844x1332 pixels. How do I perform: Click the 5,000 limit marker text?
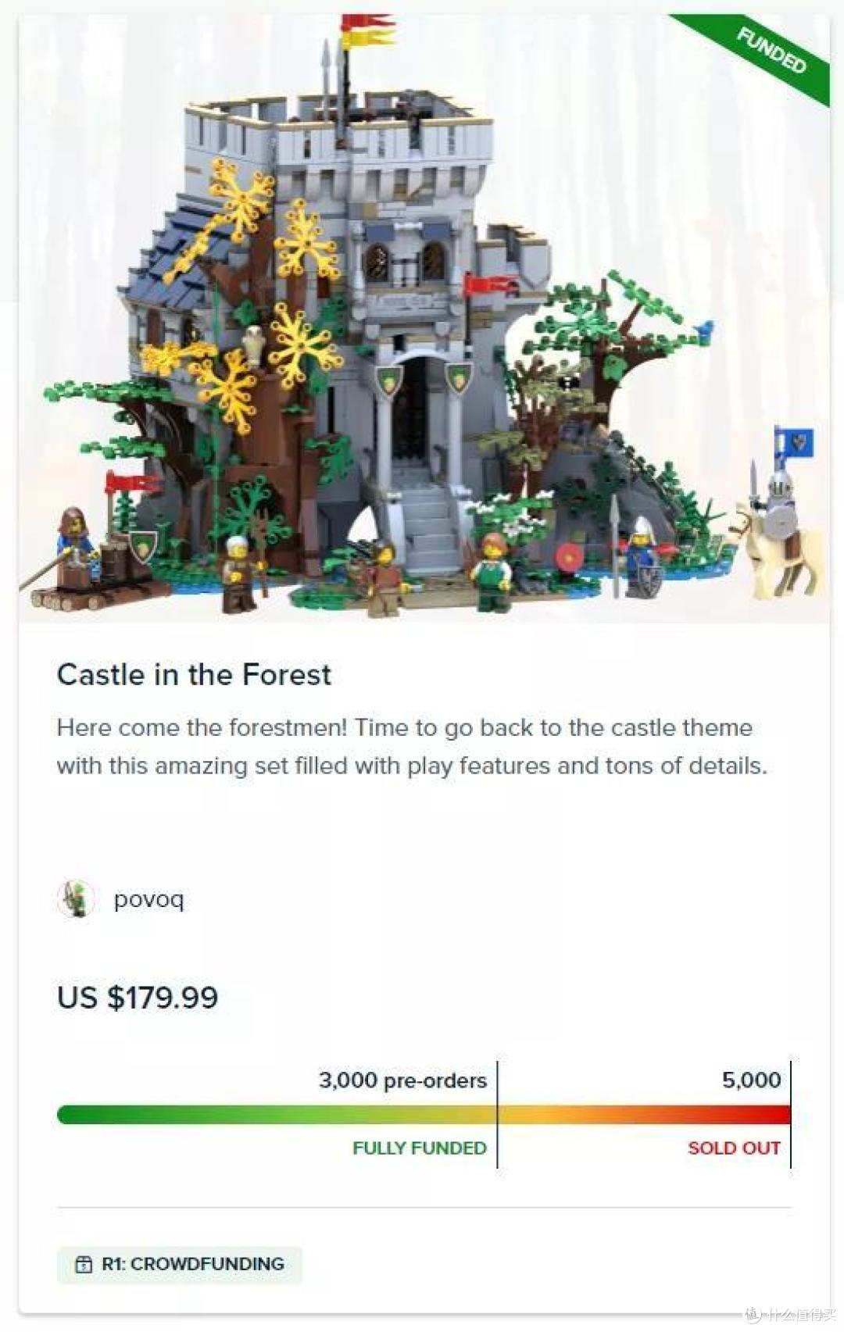coord(751,1080)
